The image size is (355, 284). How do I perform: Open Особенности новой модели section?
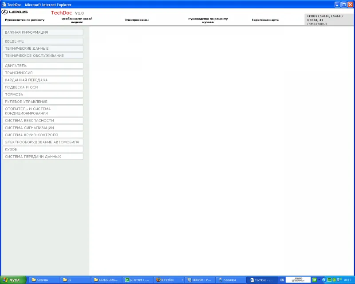77,20
